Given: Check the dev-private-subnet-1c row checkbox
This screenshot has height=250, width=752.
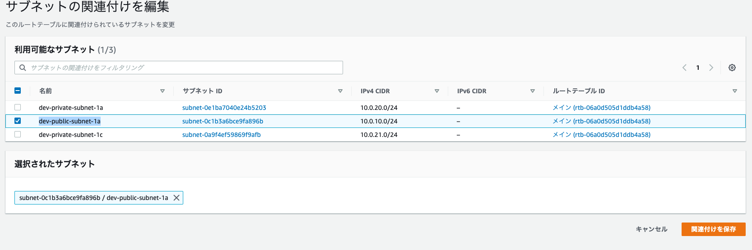Looking at the screenshot, I should (x=18, y=134).
